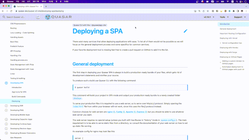This screenshot has width=249, height=140.
Task: Click the browser back arrow
Action: 3,11
